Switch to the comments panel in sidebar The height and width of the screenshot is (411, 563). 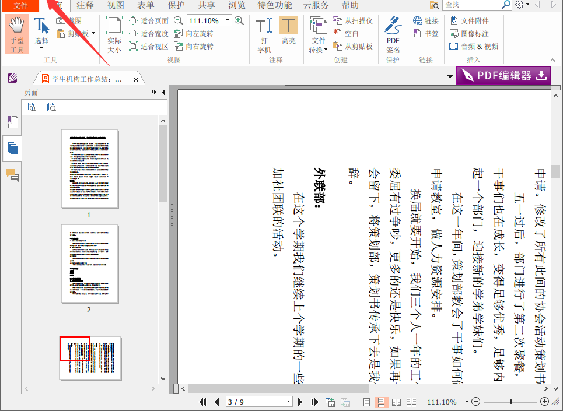click(13, 174)
